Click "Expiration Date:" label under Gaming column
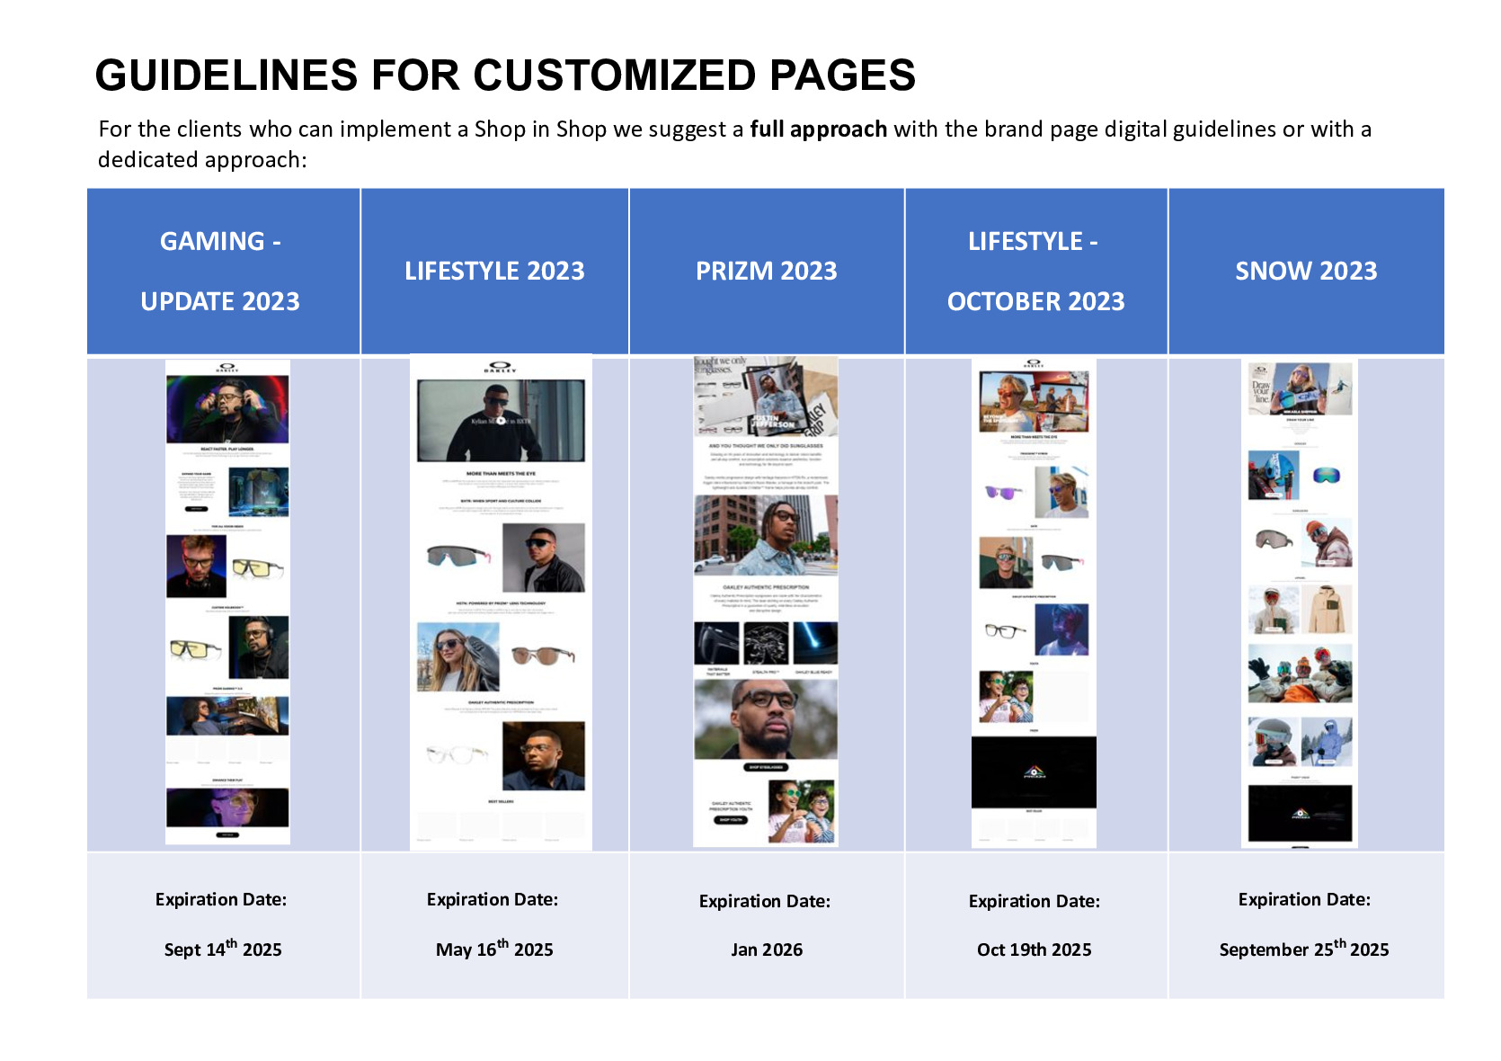Viewport: 1501px width, 1061px height. click(221, 899)
